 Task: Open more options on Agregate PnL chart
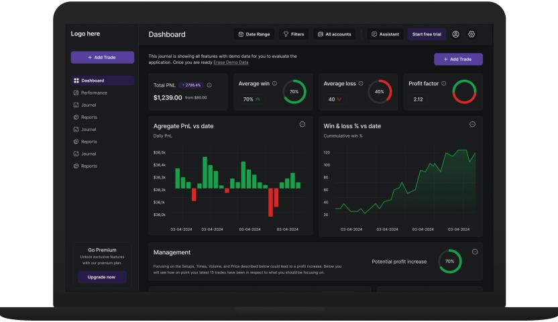pyautogui.click(x=302, y=124)
